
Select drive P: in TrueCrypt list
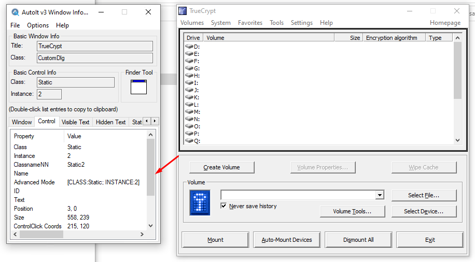(193, 134)
